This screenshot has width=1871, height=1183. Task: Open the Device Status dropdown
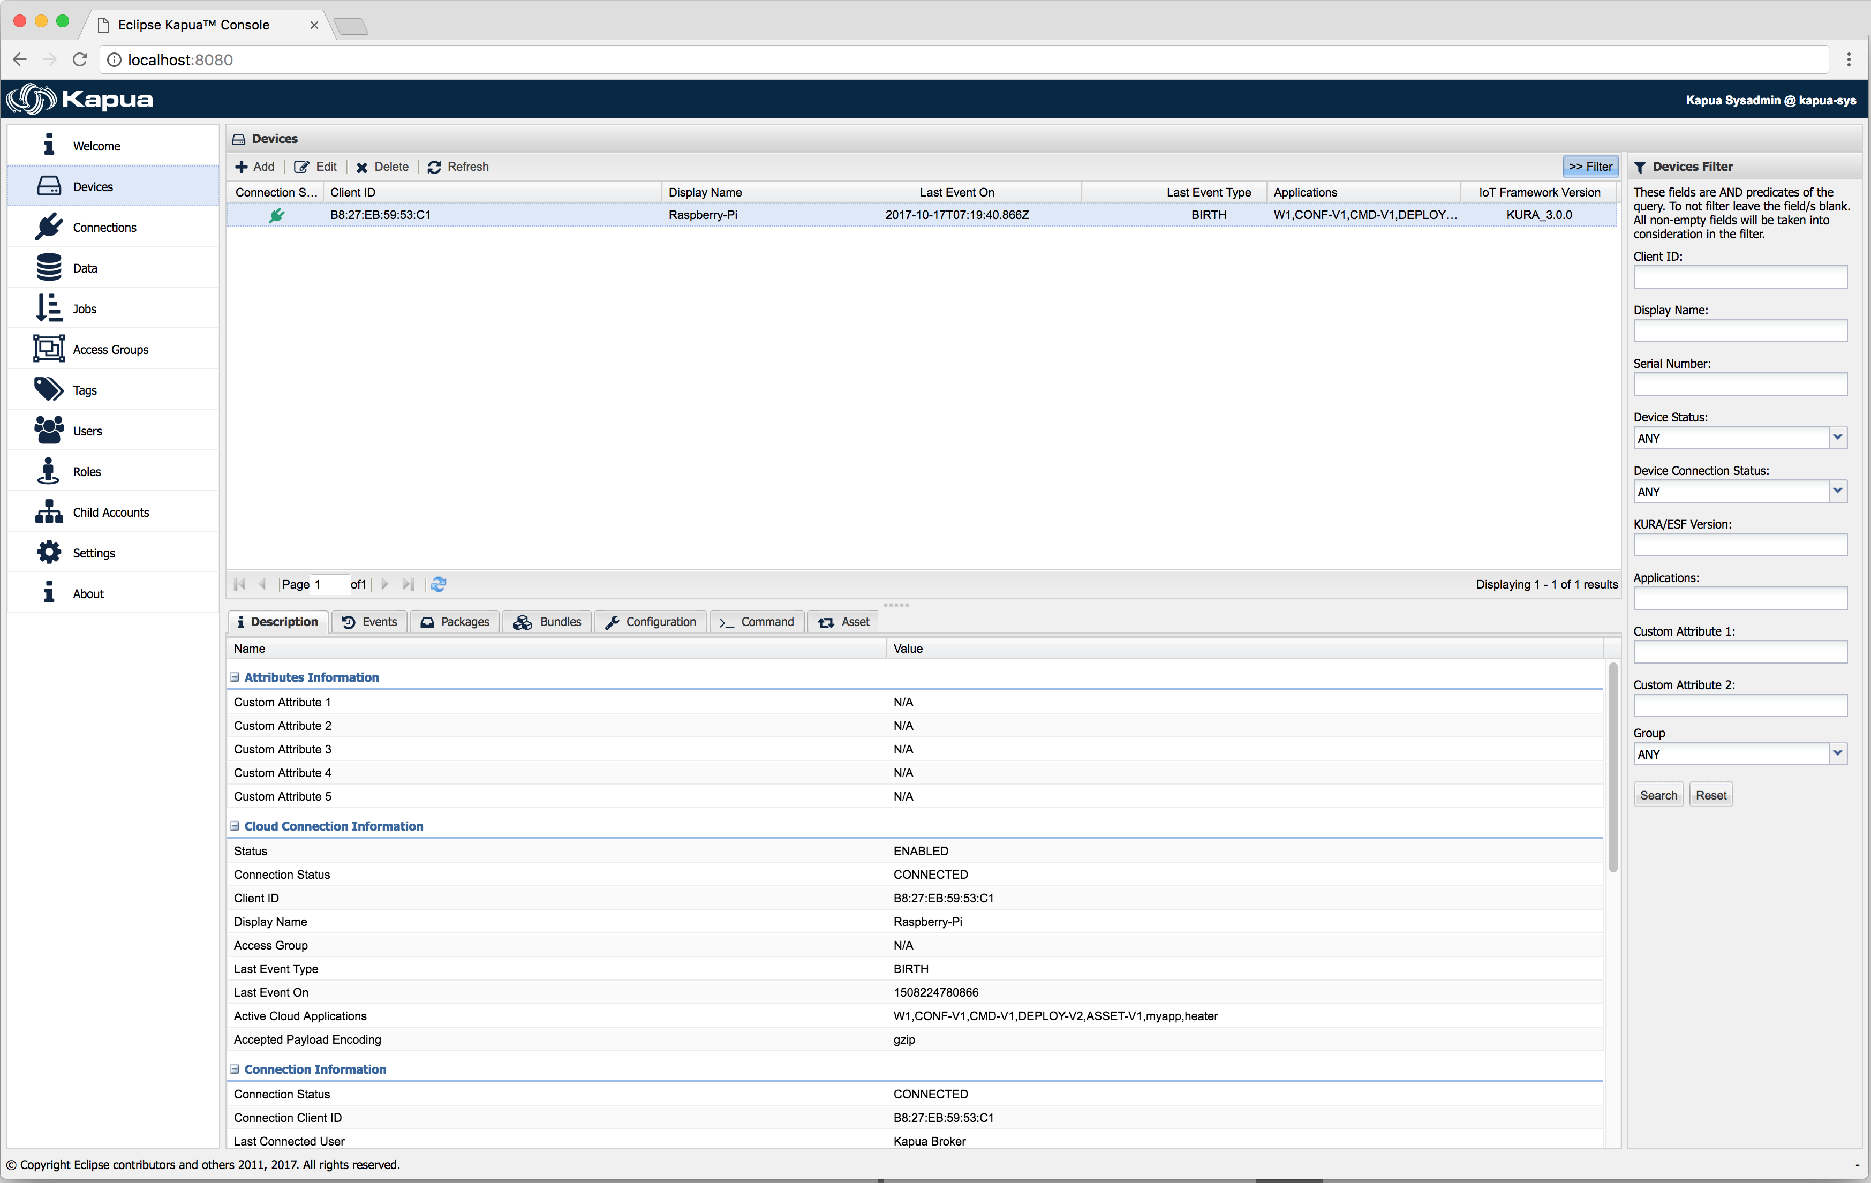tap(1837, 438)
